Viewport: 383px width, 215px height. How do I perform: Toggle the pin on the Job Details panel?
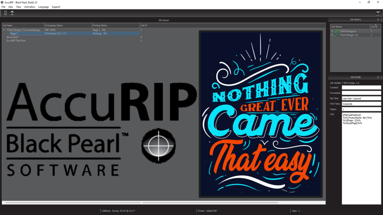tap(378, 77)
